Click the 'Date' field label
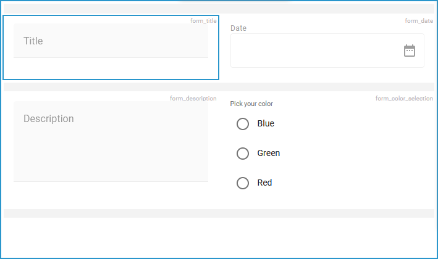The image size is (438, 259). pos(238,28)
